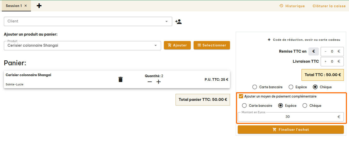Click the cart icon on Finaliser l'achat
The image size is (349, 162).
click(274, 129)
